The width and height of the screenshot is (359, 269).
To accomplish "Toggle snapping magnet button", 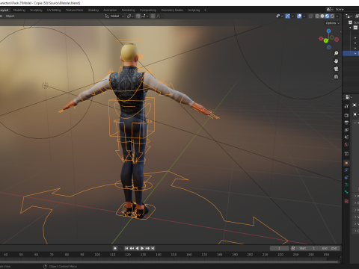I will click(x=138, y=16).
